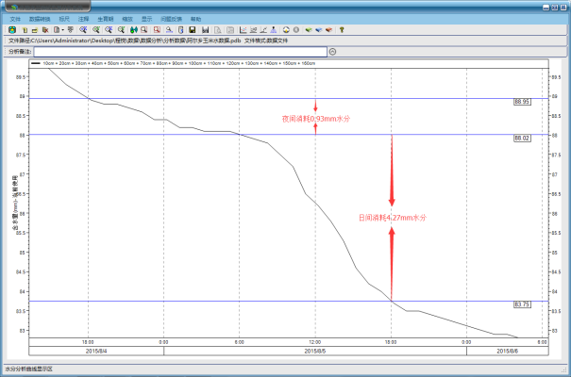The width and height of the screenshot is (571, 377).
Task: Open the 生育期 menu
Action: (106, 19)
